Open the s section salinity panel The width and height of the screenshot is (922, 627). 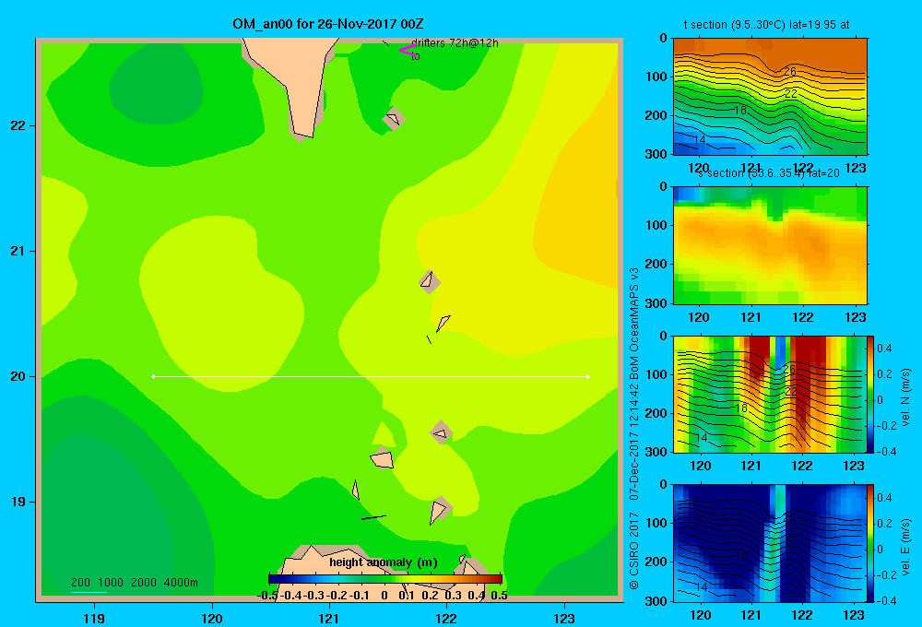click(x=770, y=245)
